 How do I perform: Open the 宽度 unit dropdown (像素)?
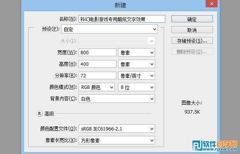(137, 52)
